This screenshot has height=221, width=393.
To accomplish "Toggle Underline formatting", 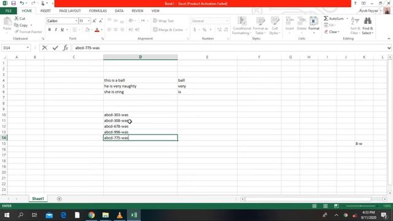I will coord(62,30).
